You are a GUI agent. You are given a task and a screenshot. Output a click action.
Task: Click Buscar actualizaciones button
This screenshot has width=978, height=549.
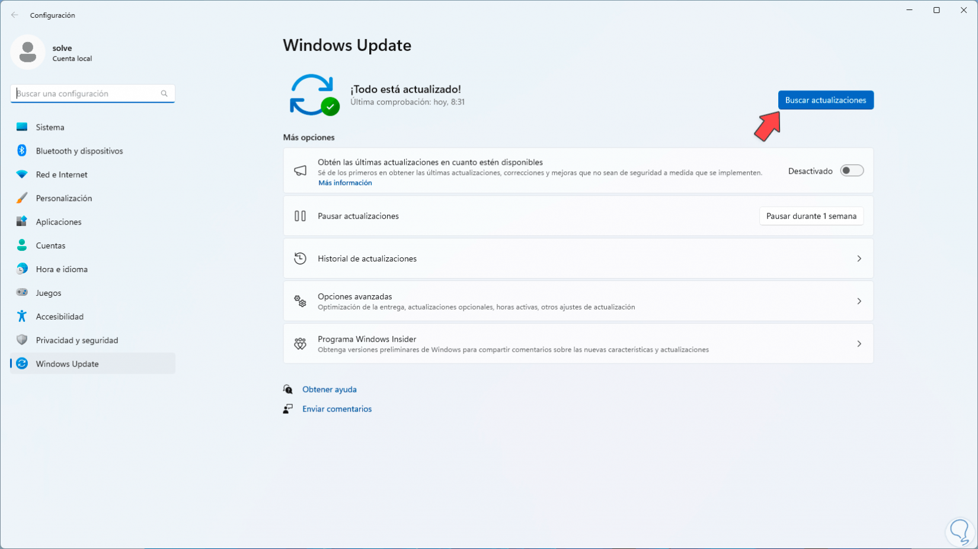[x=826, y=100]
